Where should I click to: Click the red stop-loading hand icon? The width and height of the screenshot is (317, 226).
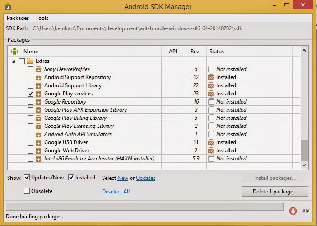tap(293, 210)
